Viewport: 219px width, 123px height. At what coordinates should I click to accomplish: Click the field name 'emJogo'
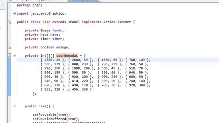pos(62,47)
